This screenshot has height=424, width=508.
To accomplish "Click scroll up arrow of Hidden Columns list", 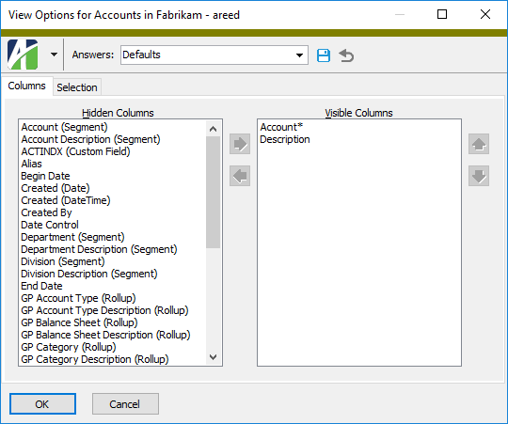I will pyautogui.click(x=213, y=129).
